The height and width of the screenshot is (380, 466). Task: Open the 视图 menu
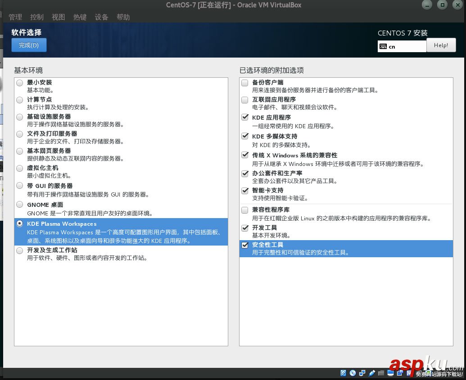coord(58,17)
